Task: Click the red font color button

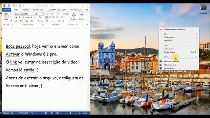Action: pos(27,21)
